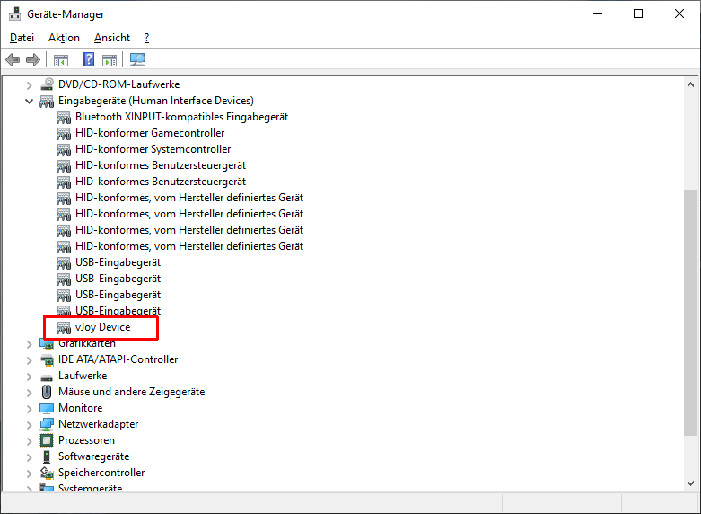Collapse the Eingabegeräte (Human Interface Devices) node
This screenshot has width=701, height=514.
30,102
